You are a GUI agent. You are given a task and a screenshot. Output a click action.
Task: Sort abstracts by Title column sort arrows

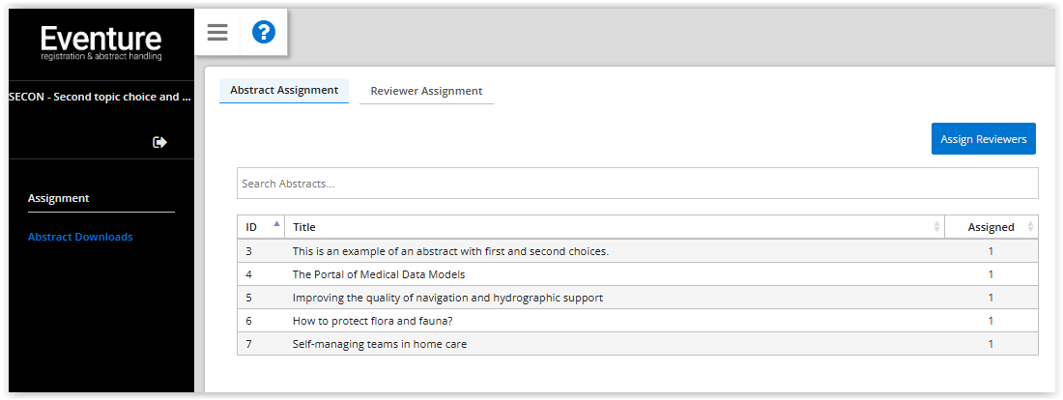(936, 227)
